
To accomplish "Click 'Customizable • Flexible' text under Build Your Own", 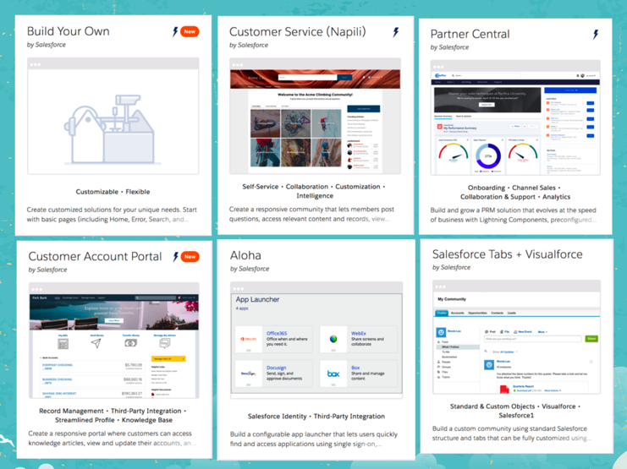I will click(x=113, y=192).
